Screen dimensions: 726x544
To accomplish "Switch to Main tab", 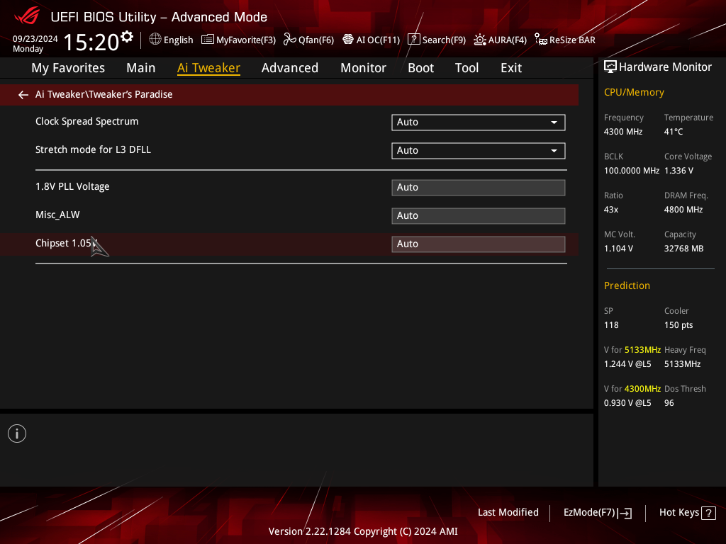I will tap(141, 68).
